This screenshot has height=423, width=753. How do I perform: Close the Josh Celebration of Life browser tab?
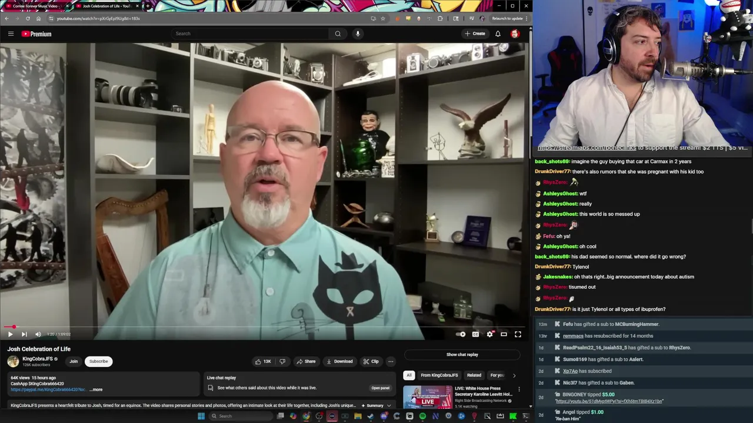click(137, 6)
